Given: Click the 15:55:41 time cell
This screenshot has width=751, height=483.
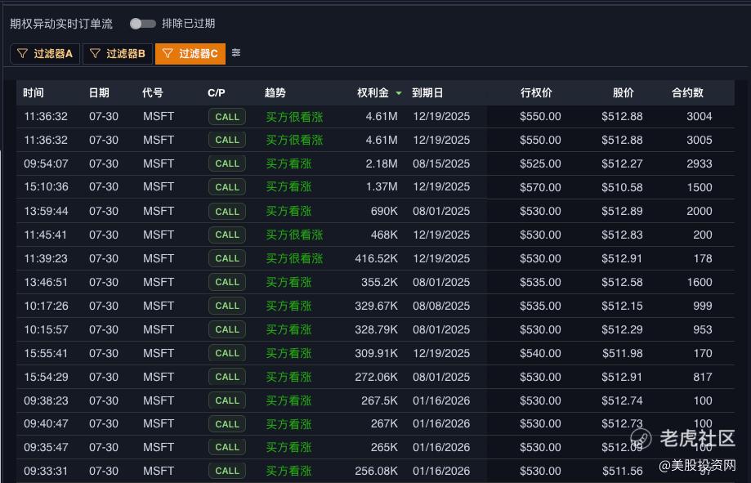Looking at the screenshot, I should tap(46, 353).
